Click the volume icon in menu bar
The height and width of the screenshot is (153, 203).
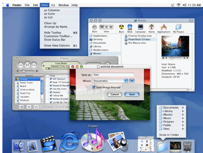184,5
